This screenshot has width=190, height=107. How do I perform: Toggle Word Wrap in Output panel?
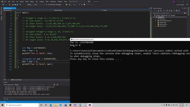(x=57, y=85)
